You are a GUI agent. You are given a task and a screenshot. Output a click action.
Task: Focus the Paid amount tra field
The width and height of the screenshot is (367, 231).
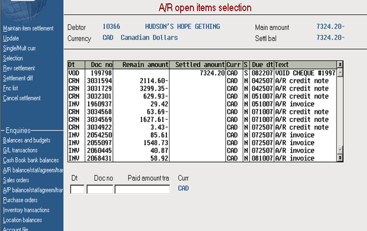click(x=142, y=189)
